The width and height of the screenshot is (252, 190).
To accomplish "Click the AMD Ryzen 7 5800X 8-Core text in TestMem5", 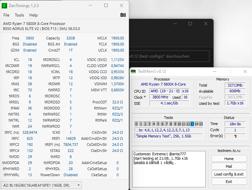I will 163,84.
